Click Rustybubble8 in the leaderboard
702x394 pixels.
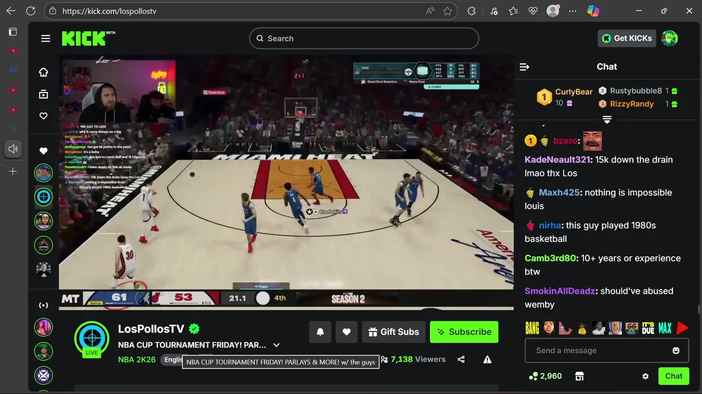(636, 91)
